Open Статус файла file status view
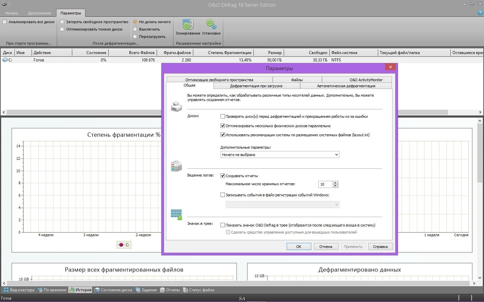This screenshot has height=302, width=484. click(198, 290)
